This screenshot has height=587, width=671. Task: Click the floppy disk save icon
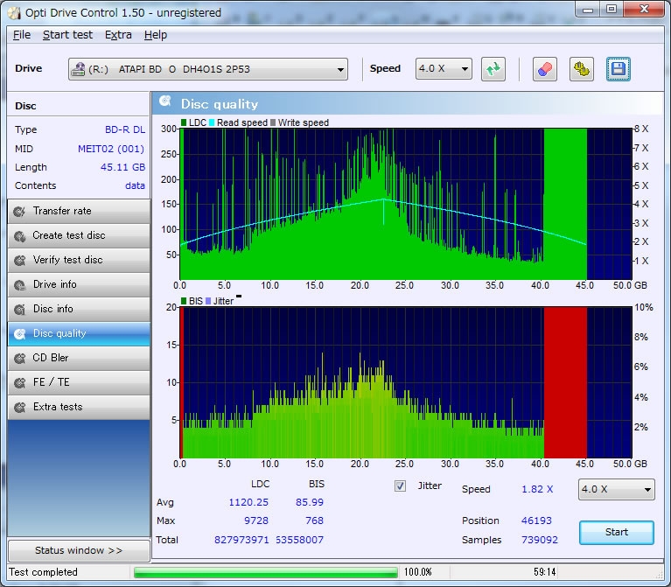click(619, 69)
